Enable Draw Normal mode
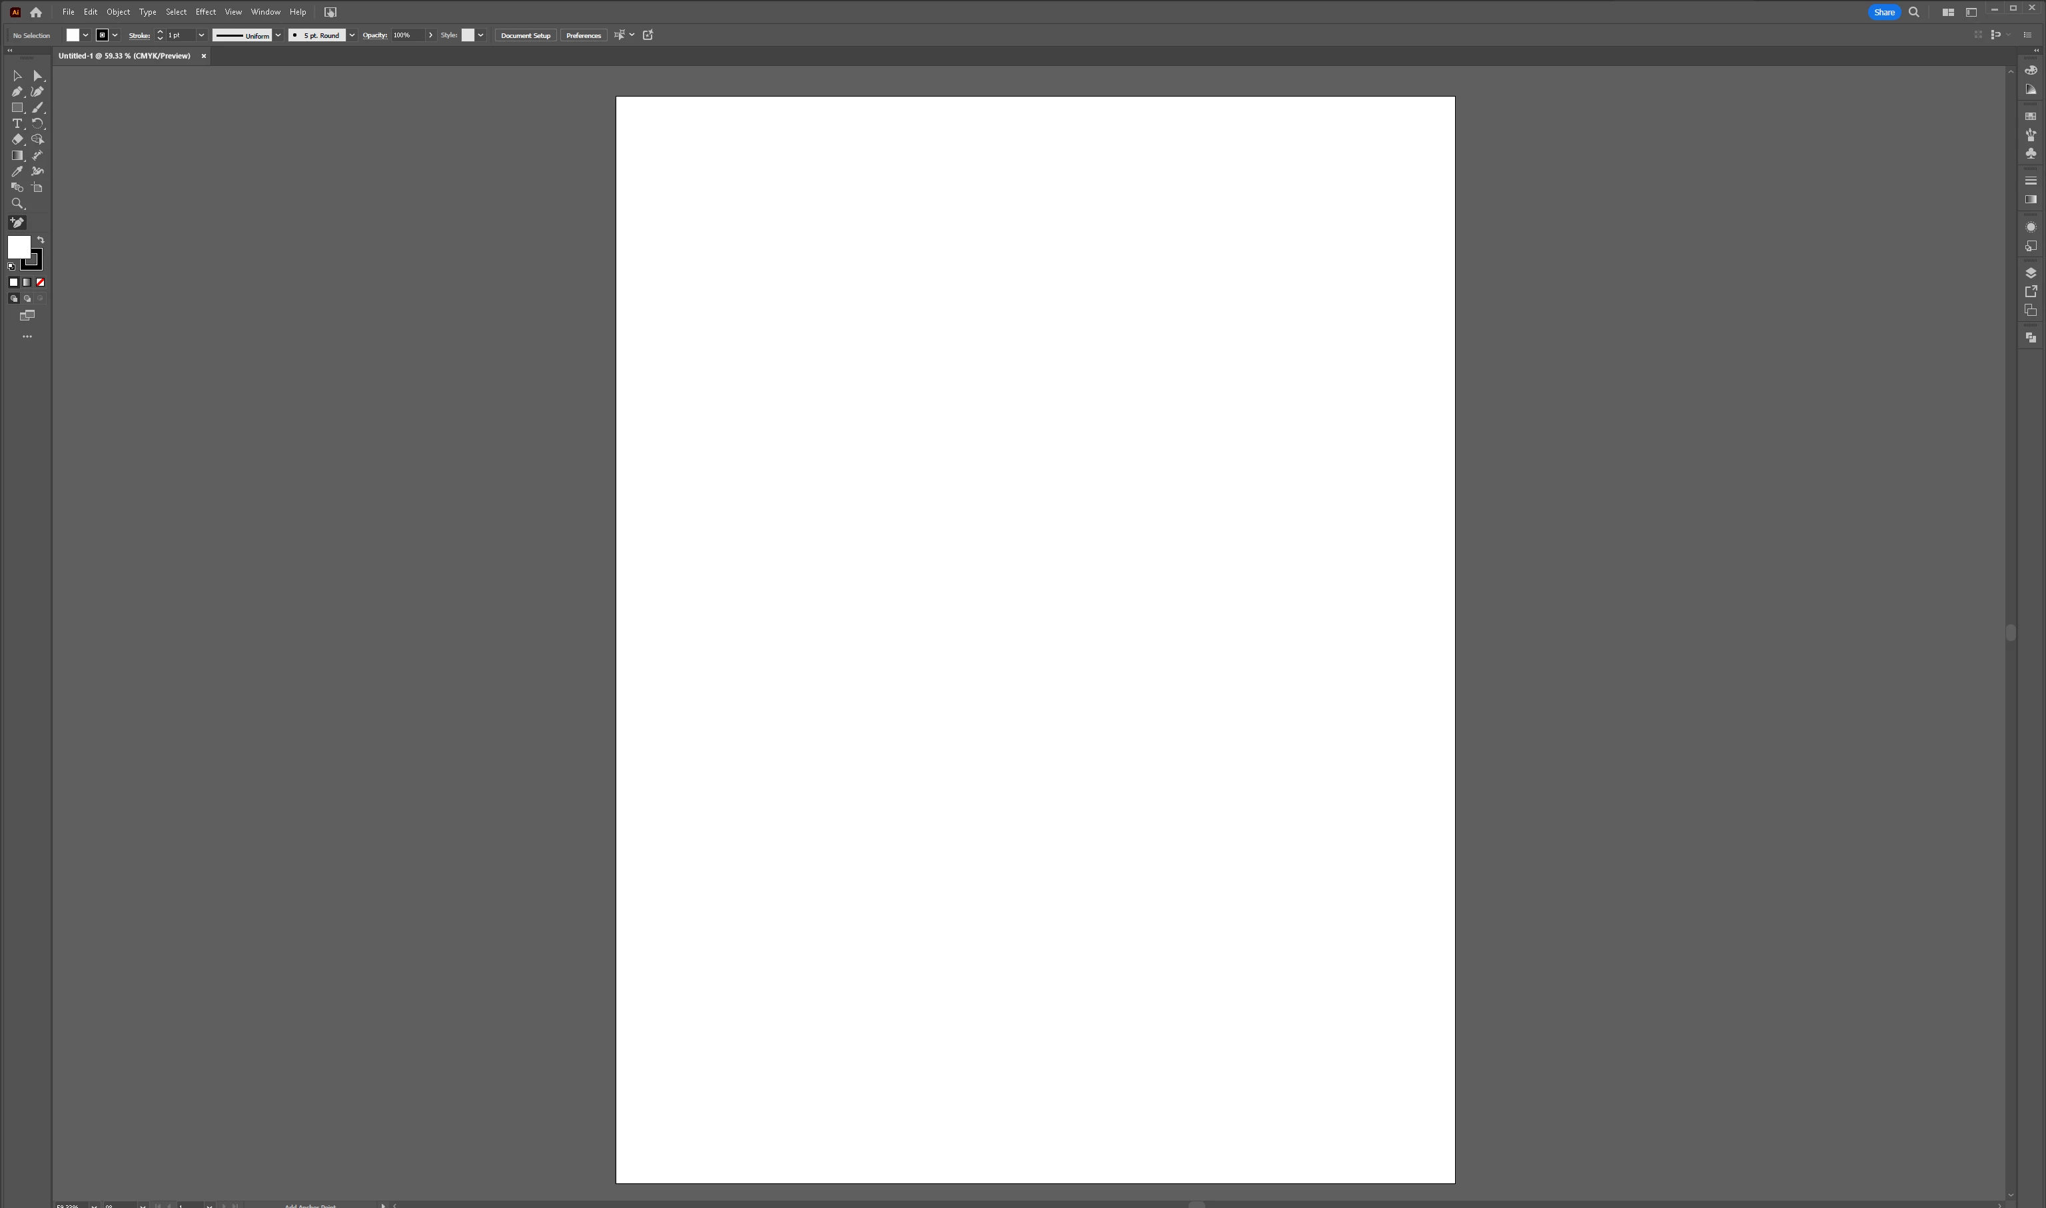 (14, 299)
